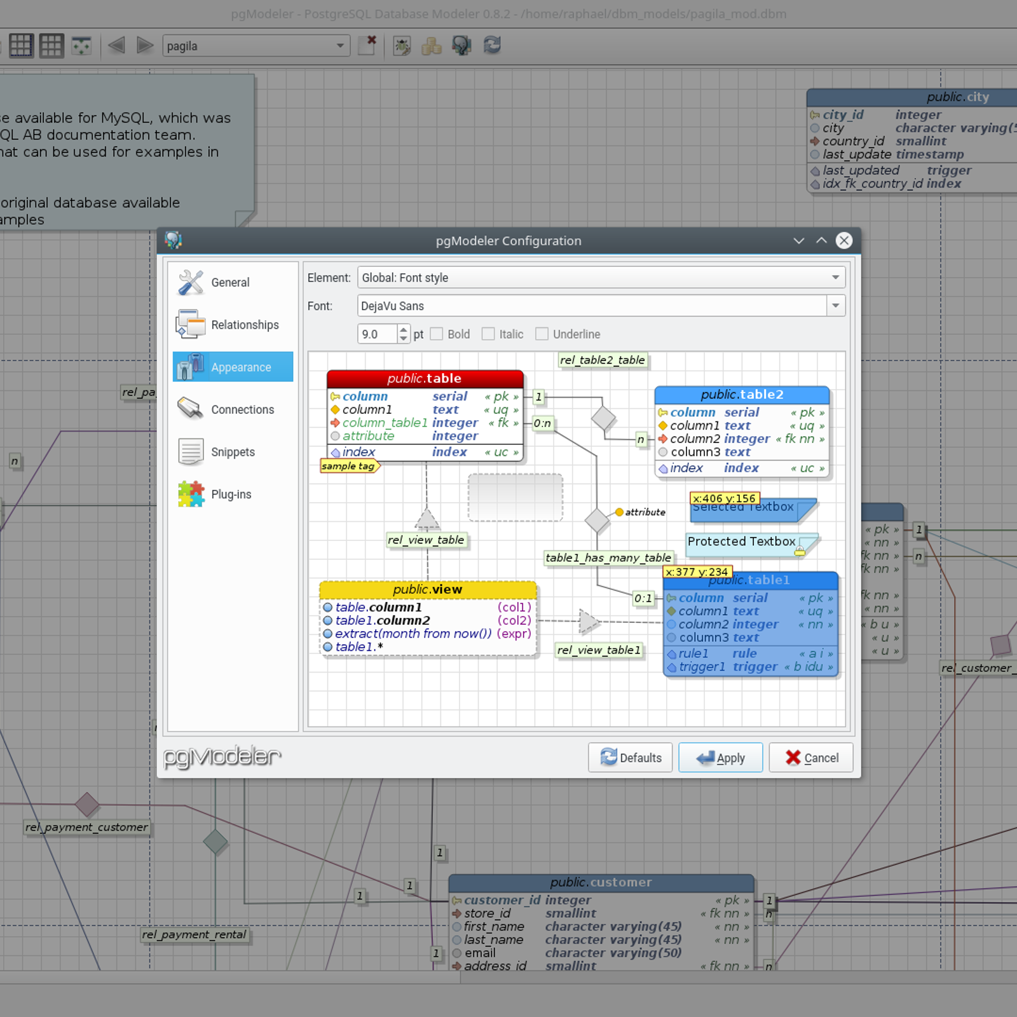
Task: Click country_id row in public.city table
Action: [912, 141]
